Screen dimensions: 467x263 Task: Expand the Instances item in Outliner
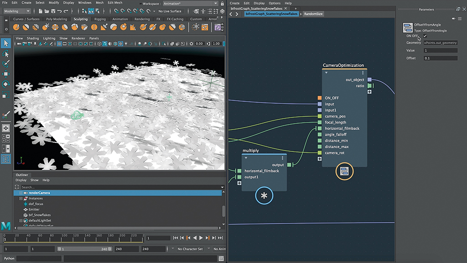[21, 199]
